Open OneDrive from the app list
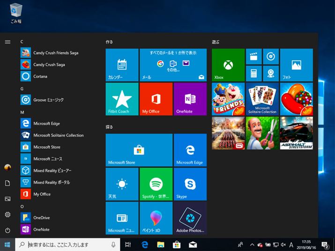Screen dimensions: 335x251 [x=41, y=218]
